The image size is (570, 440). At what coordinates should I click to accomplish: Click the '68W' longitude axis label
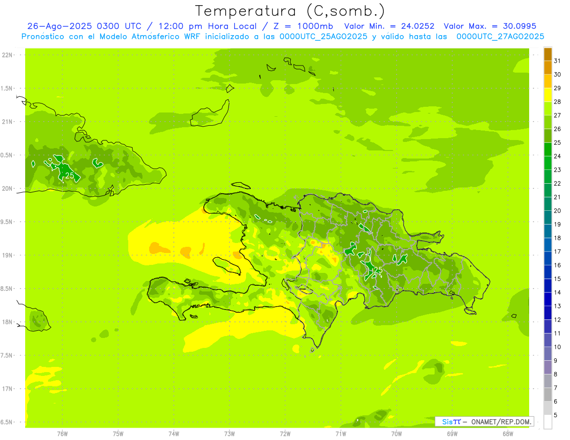pyautogui.click(x=508, y=434)
